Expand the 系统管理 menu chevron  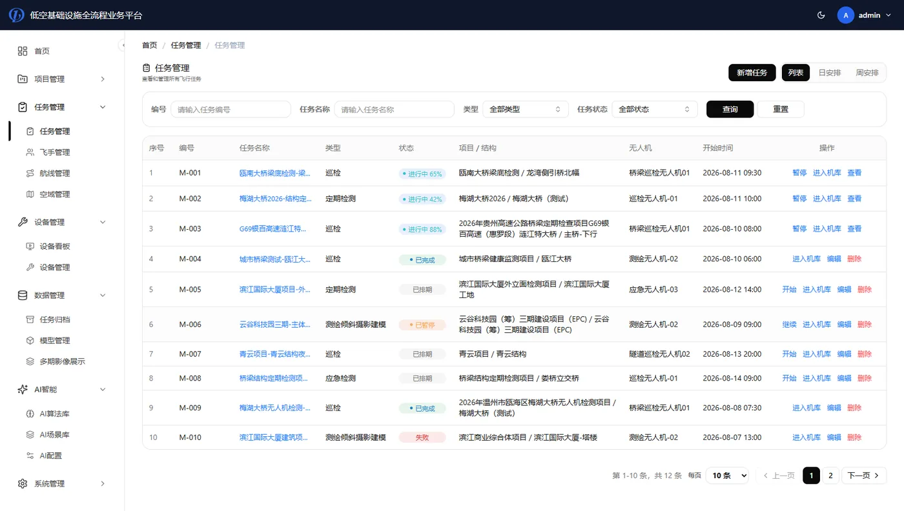tap(103, 483)
